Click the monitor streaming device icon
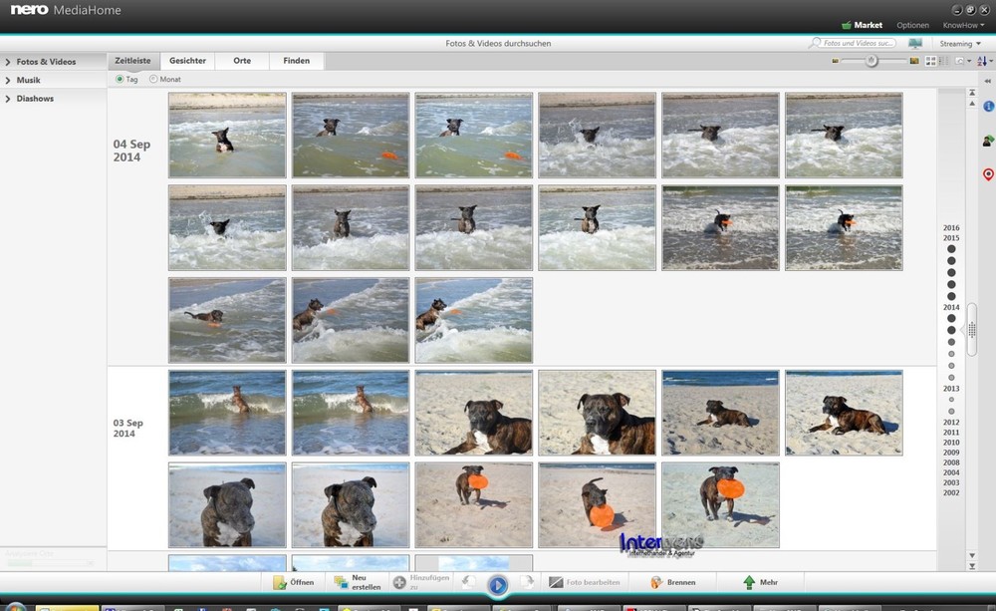The image size is (996, 611). [914, 44]
